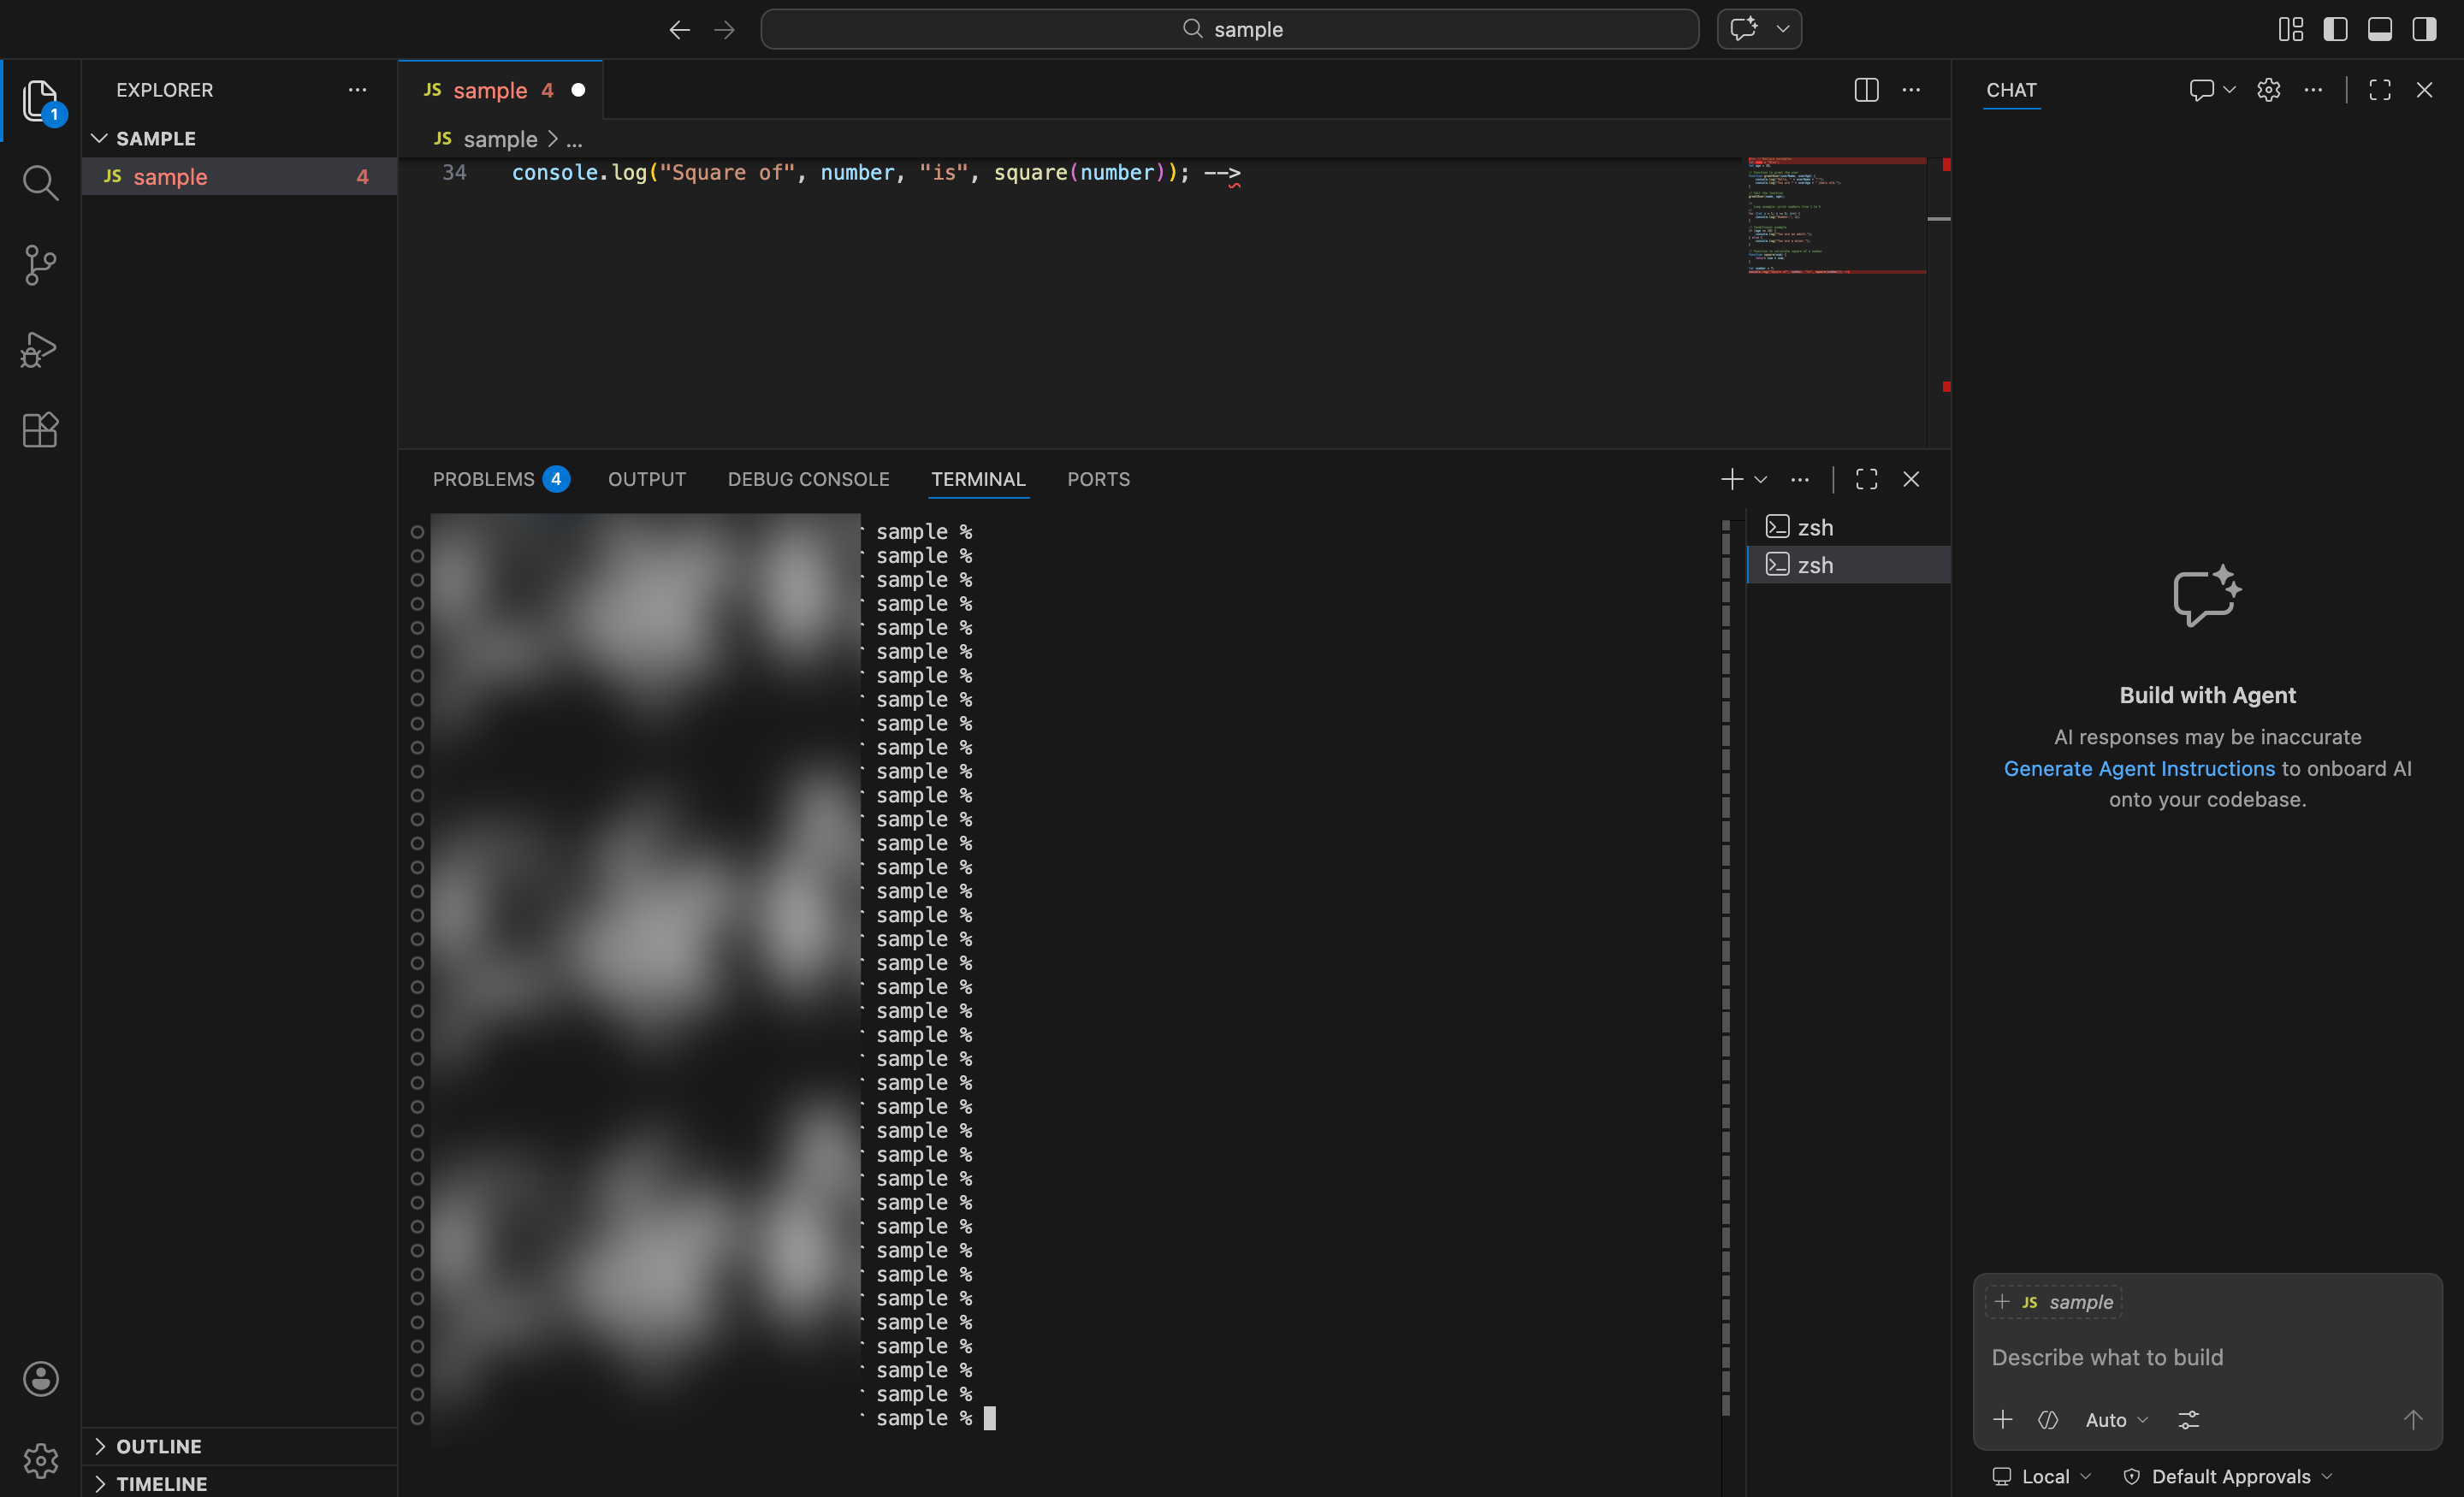The image size is (2464, 1497).
Task: Open the Extensions view
Action: [x=40, y=430]
